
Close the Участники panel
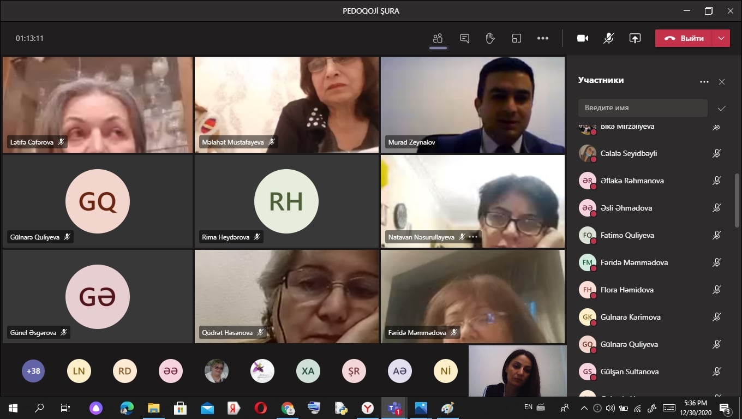click(722, 82)
